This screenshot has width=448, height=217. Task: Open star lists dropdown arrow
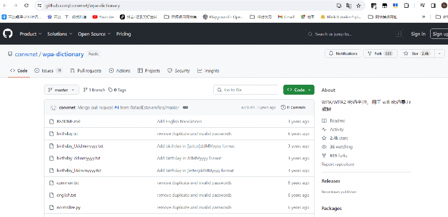click(439, 54)
